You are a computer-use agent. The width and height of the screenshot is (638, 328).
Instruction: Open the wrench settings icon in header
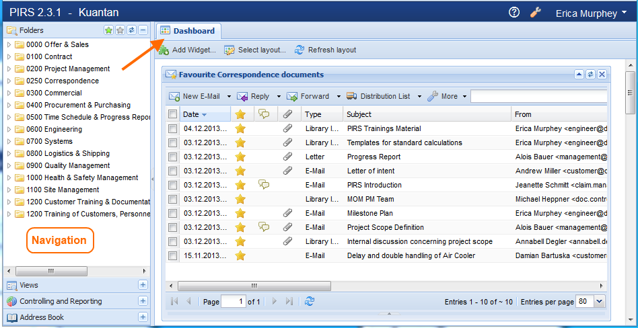536,13
